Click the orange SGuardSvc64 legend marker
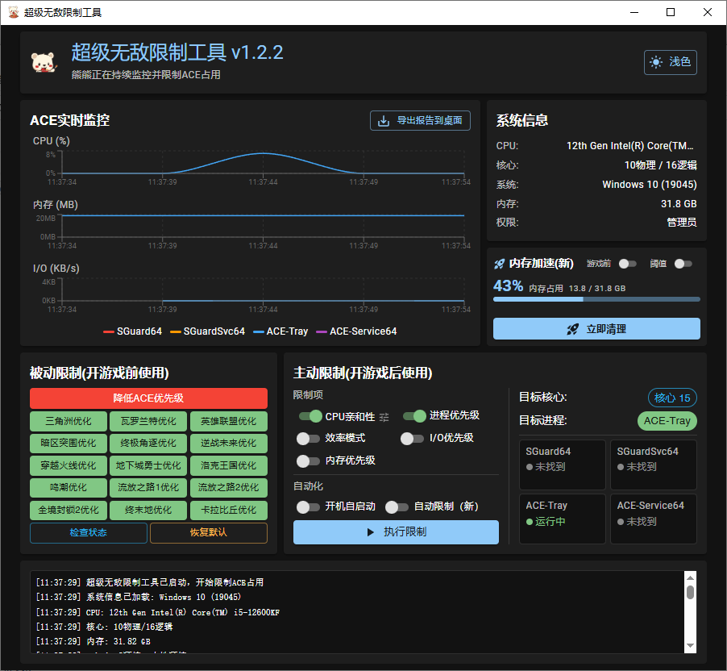Screen dimensions: 727x671 175,331
